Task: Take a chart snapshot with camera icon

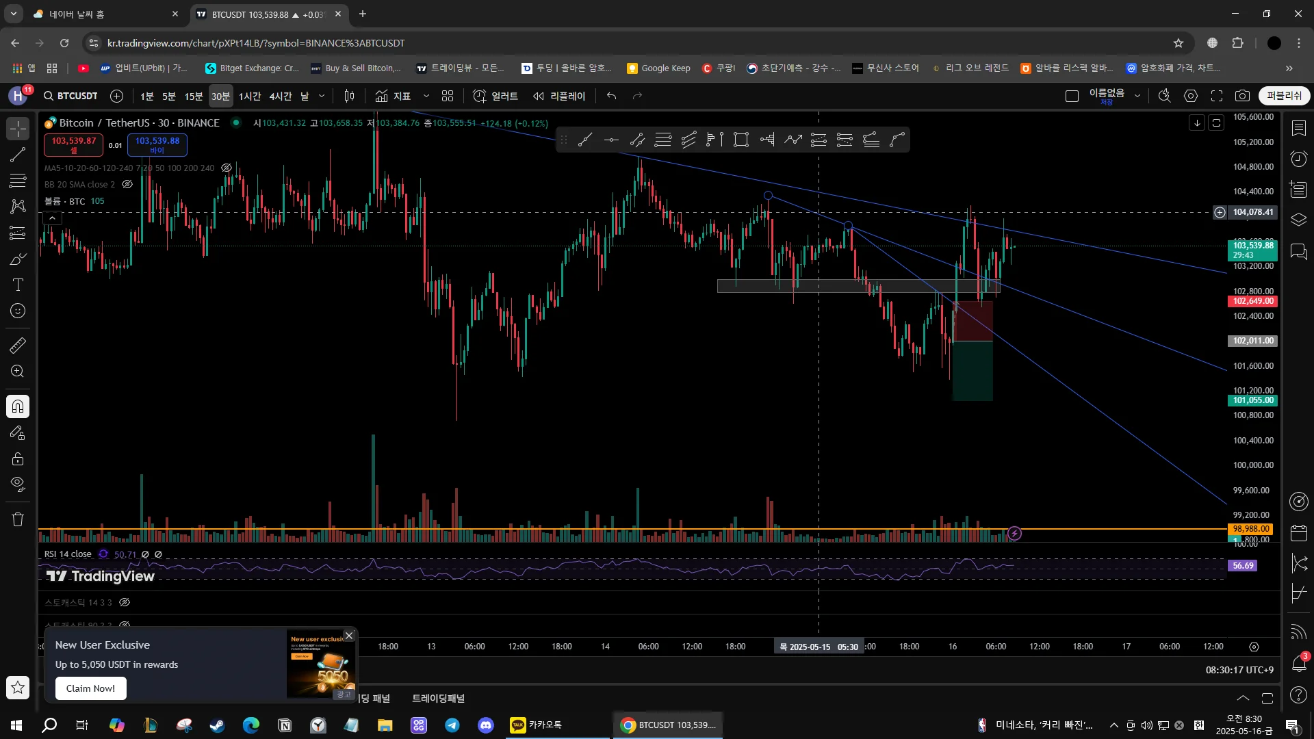Action: (x=1242, y=96)
